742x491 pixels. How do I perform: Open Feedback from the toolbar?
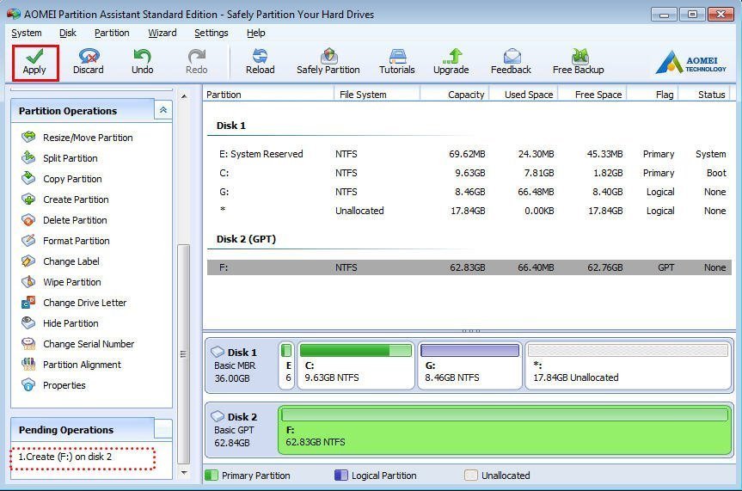(x=511, y=62)
